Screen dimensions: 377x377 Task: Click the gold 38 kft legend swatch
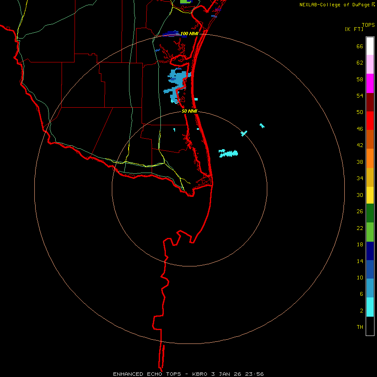(x=370, y=177)
